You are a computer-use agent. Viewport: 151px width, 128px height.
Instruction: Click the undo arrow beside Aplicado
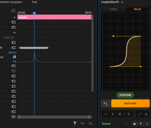point(106,104)
